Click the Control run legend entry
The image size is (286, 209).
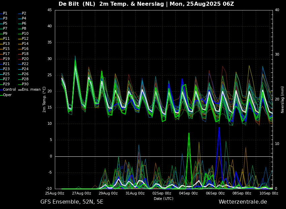9,90
